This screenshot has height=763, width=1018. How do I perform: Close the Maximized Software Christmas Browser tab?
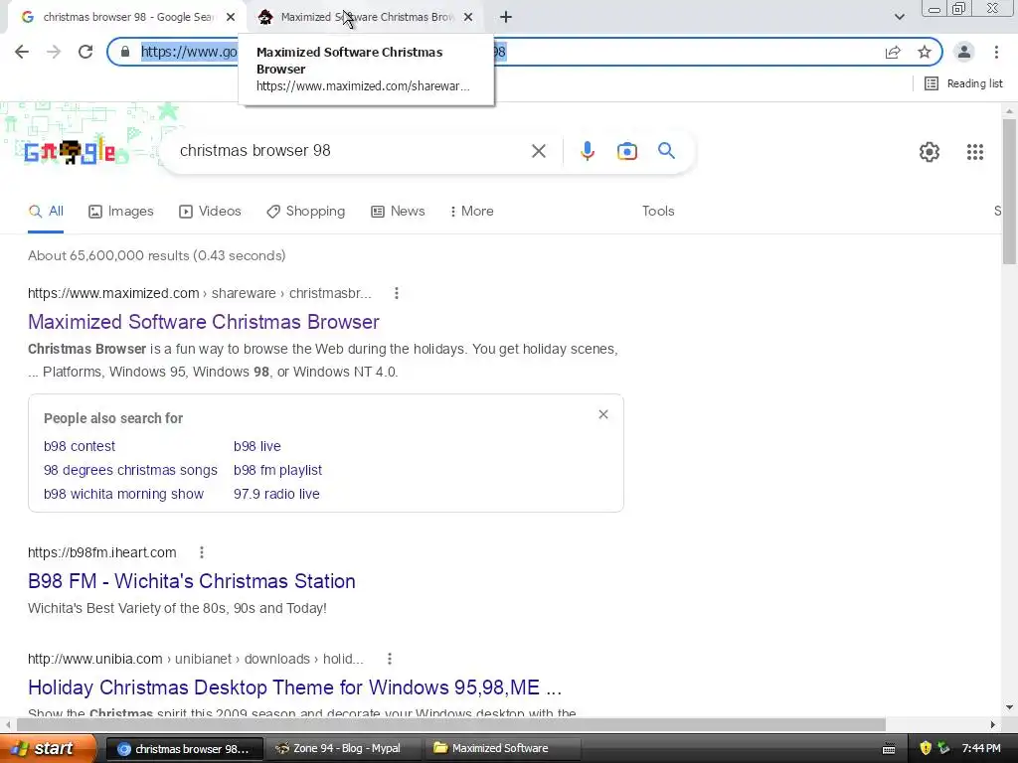click(468, 17)
